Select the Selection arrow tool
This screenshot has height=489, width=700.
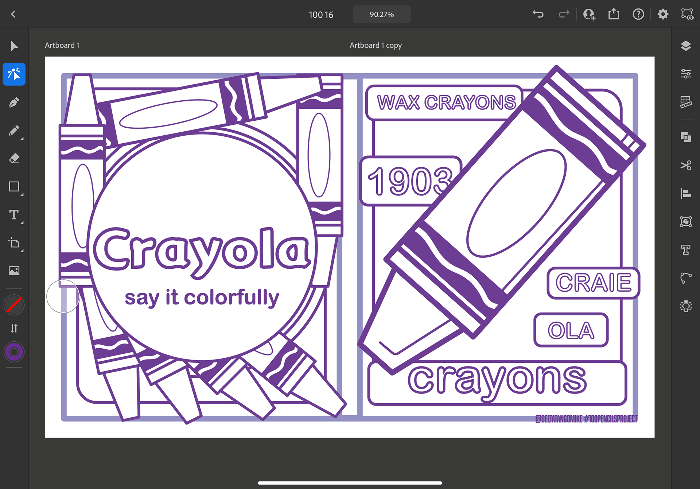[14, 46]
